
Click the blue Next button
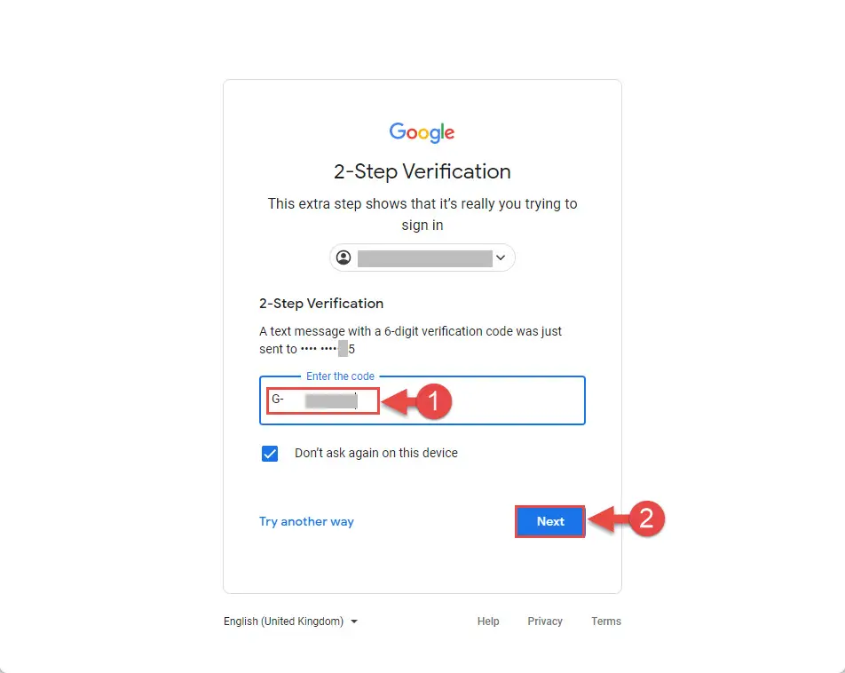[550, 521]
